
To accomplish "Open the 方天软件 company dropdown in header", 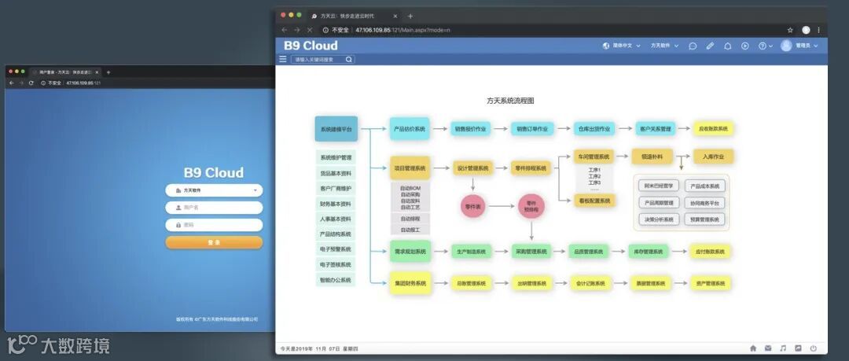I will tap(664, 46).
